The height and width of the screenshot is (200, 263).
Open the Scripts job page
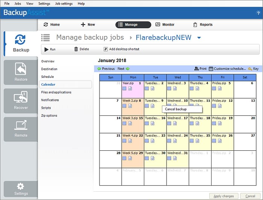tap(46, 108)
